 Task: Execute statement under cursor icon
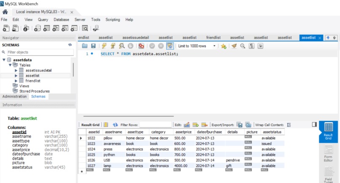113,46
